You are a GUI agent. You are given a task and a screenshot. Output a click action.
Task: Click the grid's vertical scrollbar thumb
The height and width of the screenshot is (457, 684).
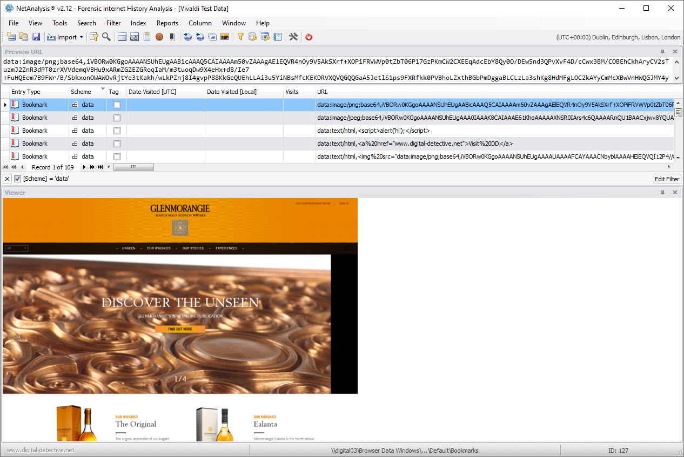pyautogui.click(x=678, y=111)
